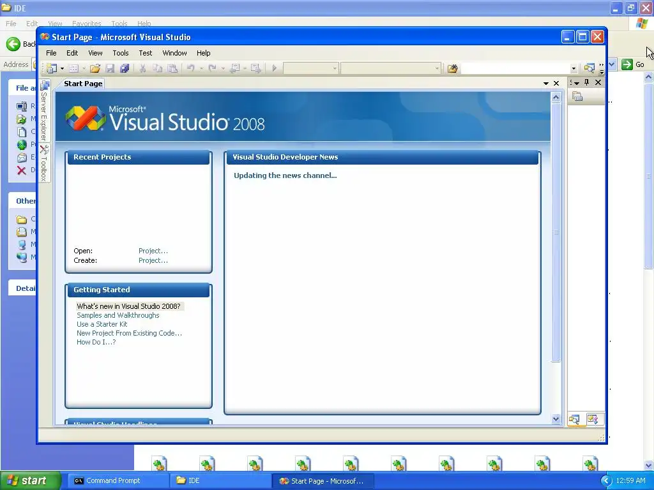The width and height of the screenshot is (654, 490).
Task: Open the Window menu
Action: [174, 53]
